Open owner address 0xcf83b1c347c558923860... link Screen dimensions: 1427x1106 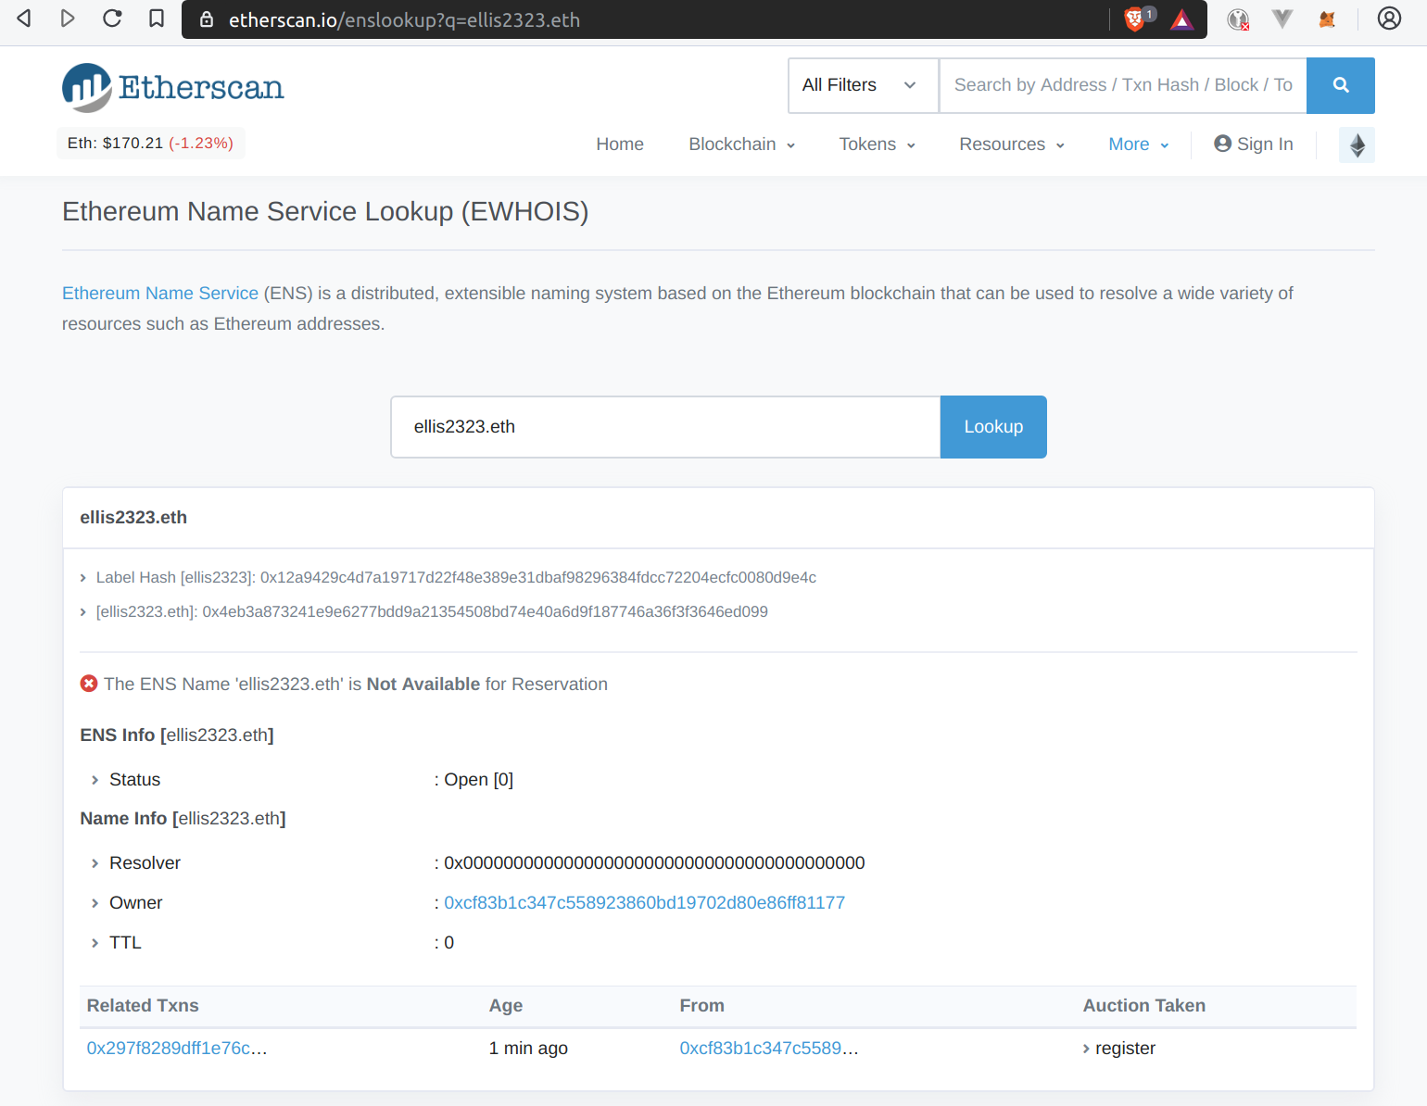[x=644, y=903]
